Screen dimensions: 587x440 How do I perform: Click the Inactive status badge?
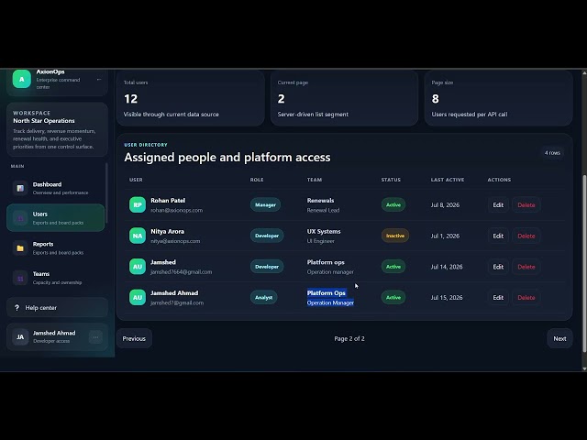395,236
